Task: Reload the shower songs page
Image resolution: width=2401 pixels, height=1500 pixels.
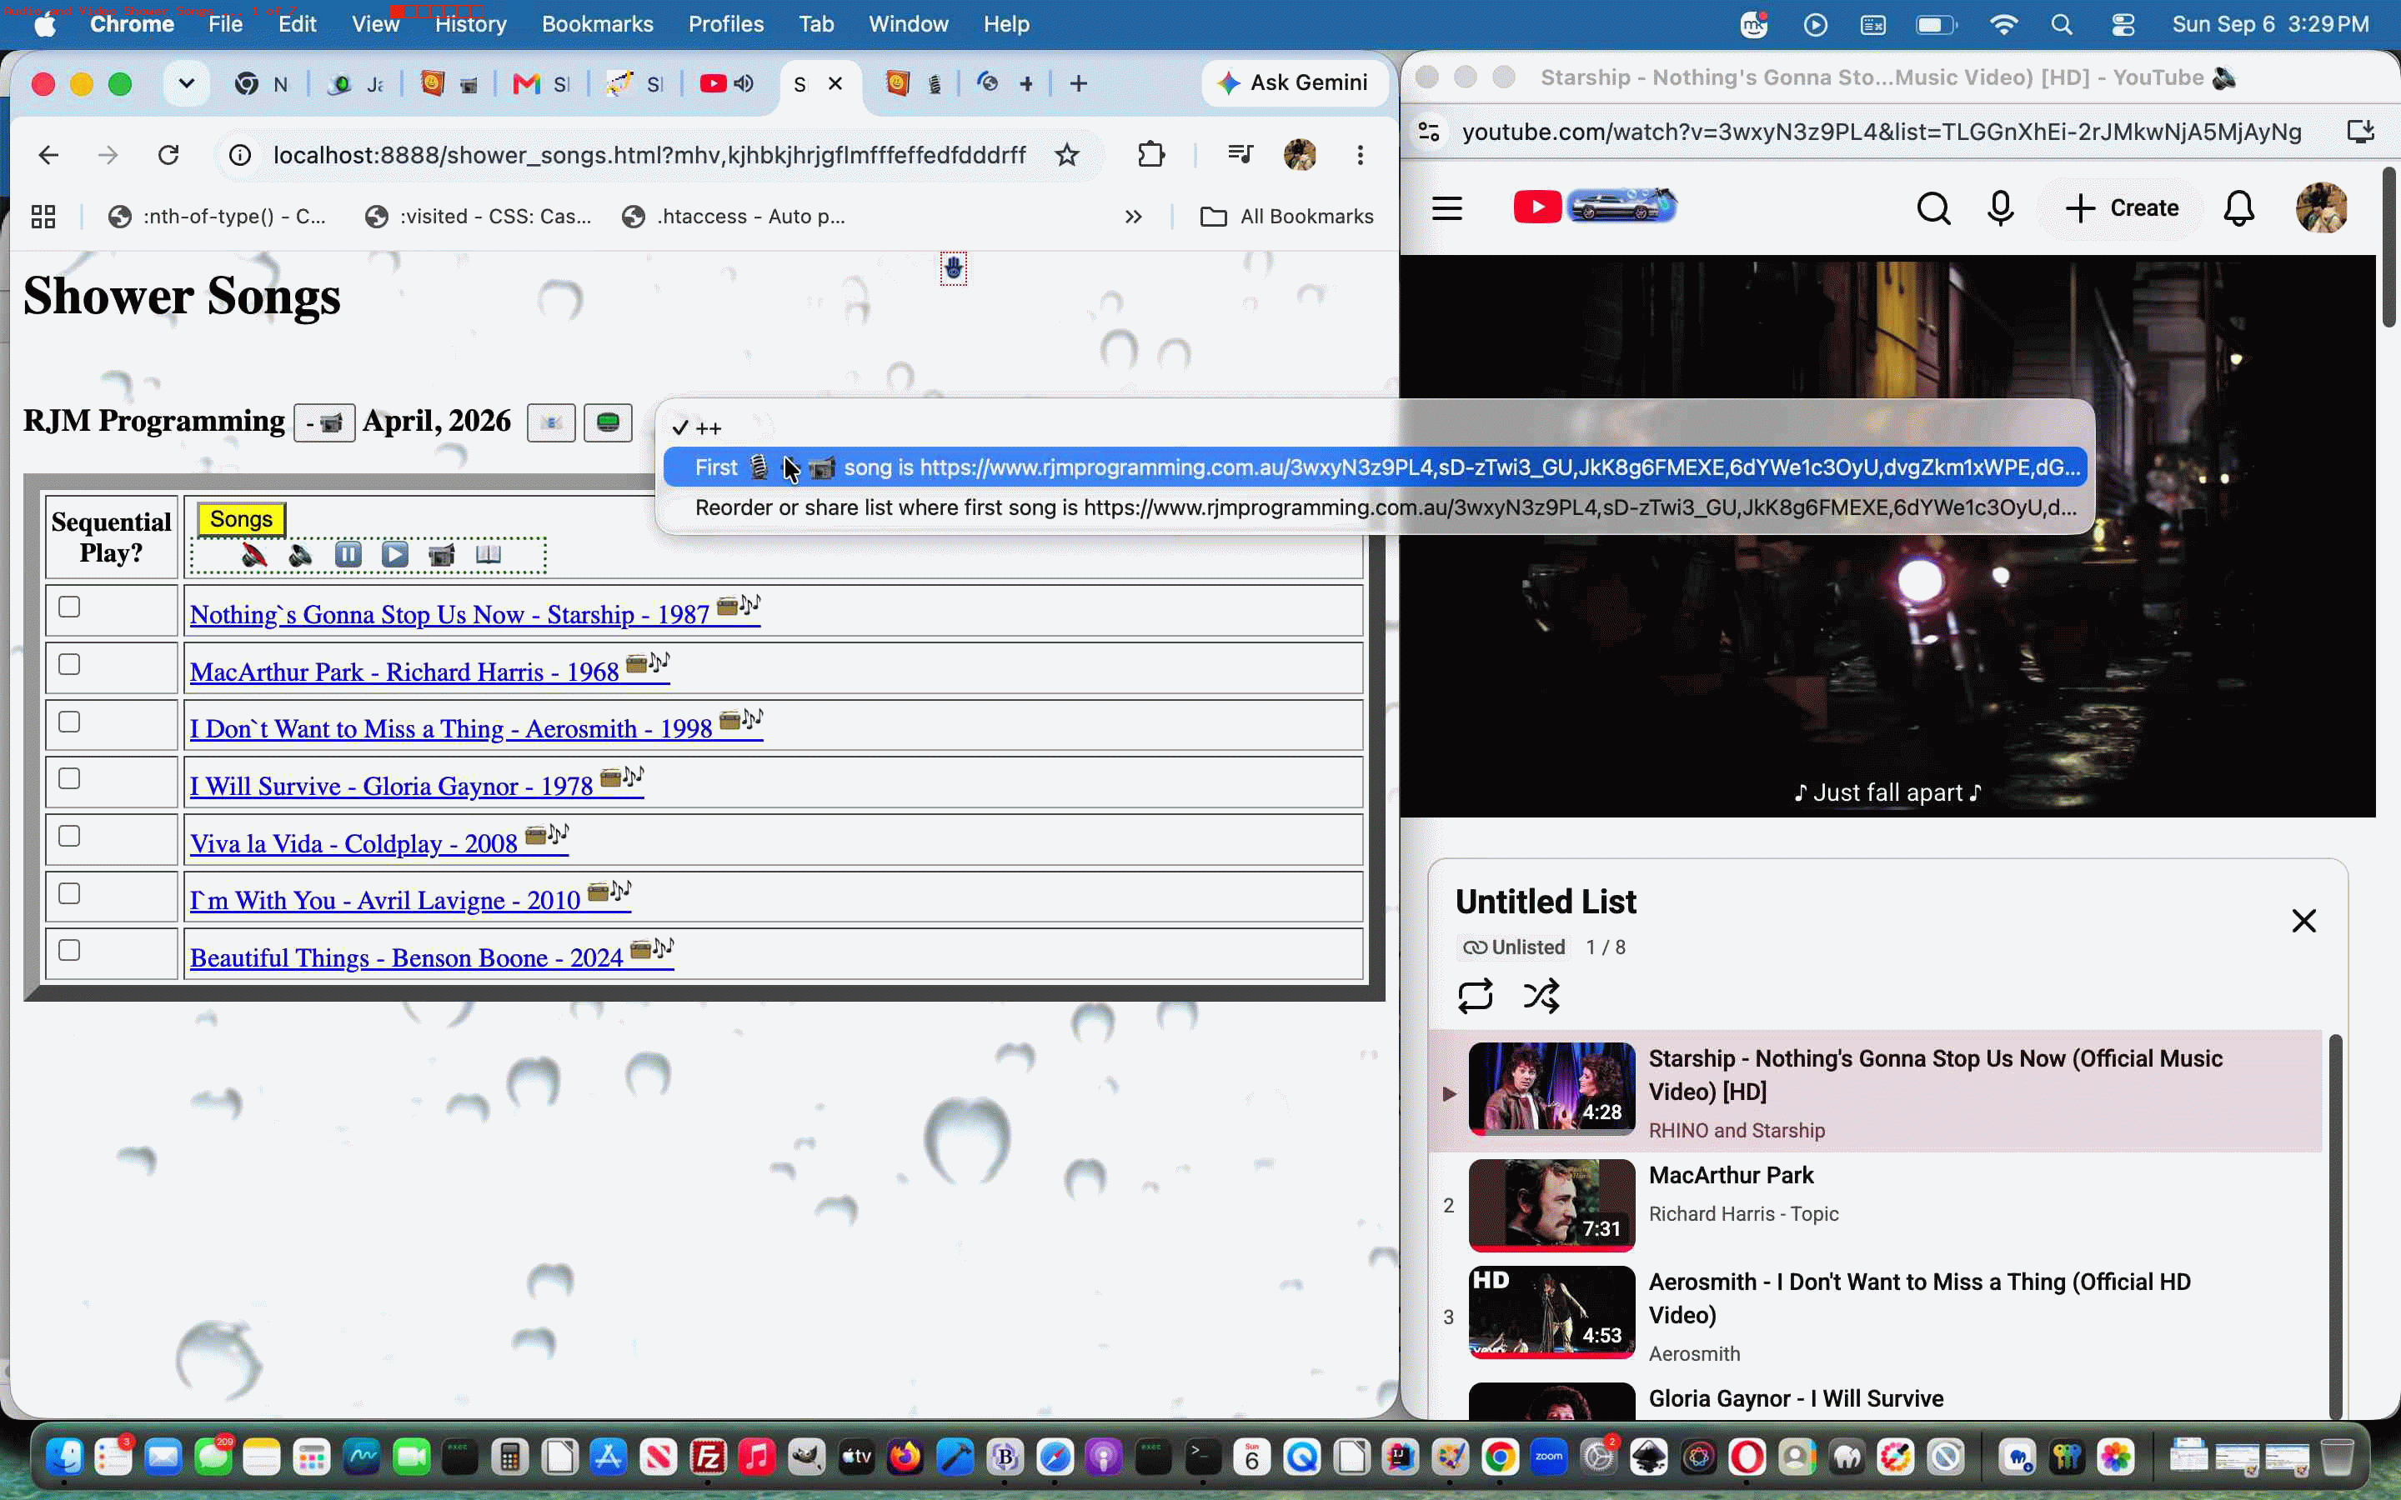Action: pyautogui.click(x=168, y=155)
